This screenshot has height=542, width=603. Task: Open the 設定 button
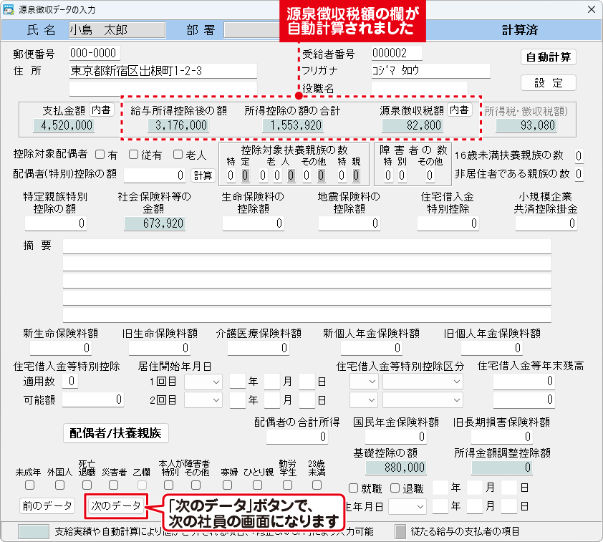(549, 82)
